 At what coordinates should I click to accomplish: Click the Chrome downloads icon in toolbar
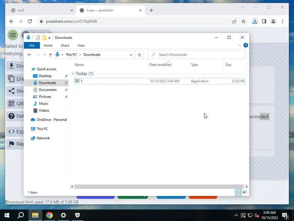pos(255,21)
